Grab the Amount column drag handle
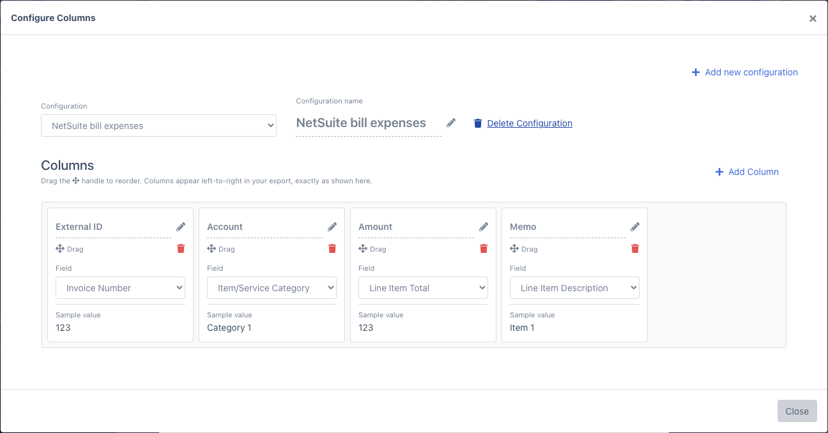This screenshot has height=433, width=828. 363,248
